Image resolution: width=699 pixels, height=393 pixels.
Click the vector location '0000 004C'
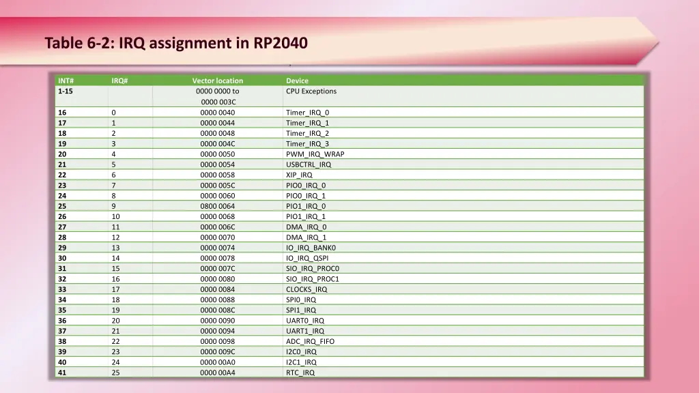(x=218, y=143)
